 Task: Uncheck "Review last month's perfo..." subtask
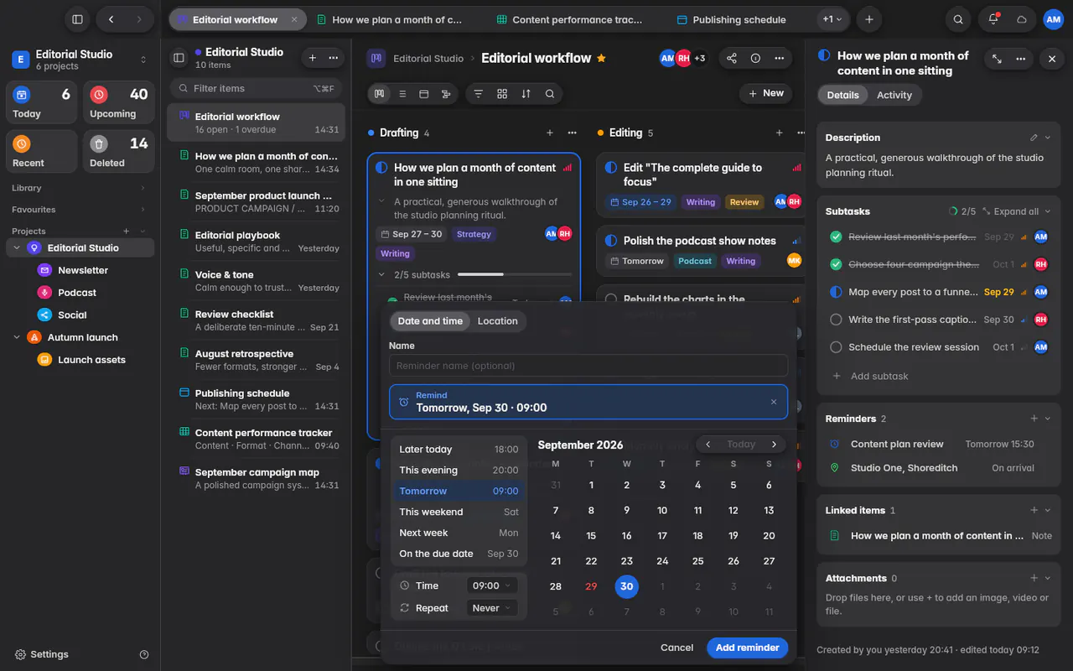(836, 237)
